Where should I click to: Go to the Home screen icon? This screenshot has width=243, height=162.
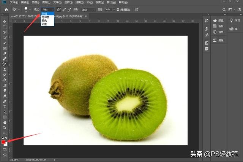click(6, 10)
